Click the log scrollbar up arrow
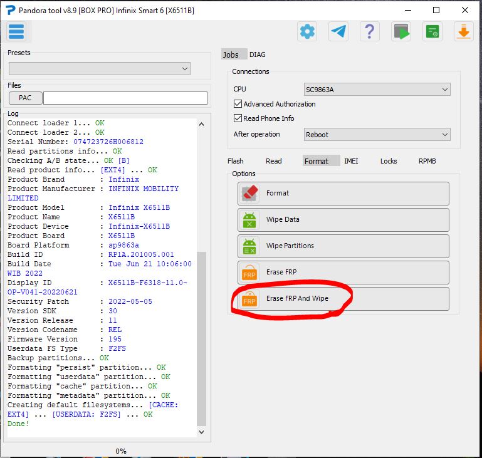482x458 pixels. point(201,124)
